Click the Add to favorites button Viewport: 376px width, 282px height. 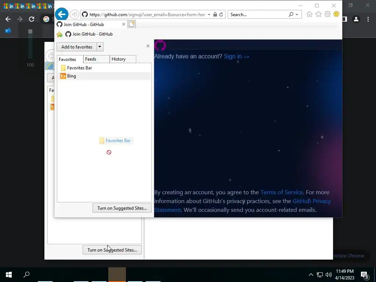(77, 47)
